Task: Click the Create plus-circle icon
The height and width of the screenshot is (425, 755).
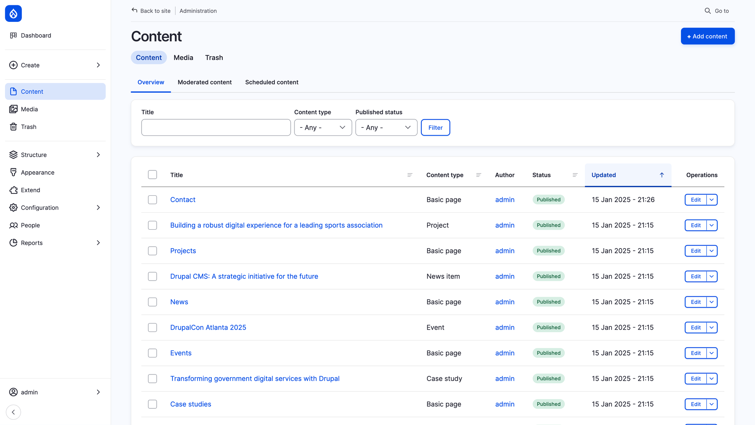Action: pos(13,65)
